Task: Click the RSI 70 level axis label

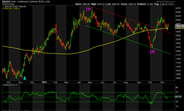Action: 177,92
